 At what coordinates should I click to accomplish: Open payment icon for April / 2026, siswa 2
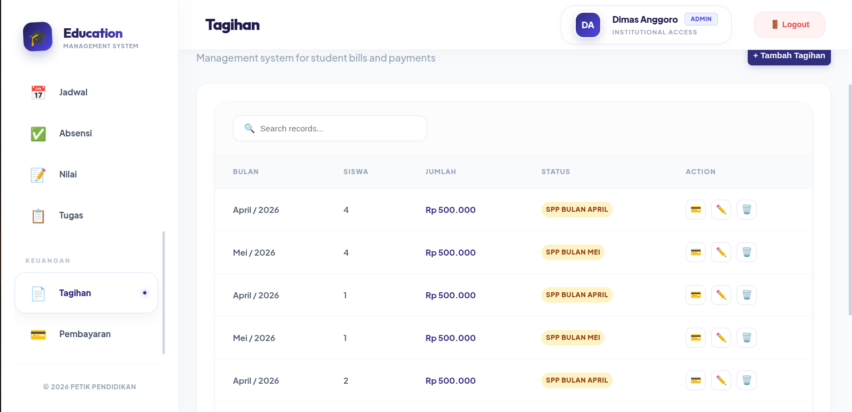point(696,380)
